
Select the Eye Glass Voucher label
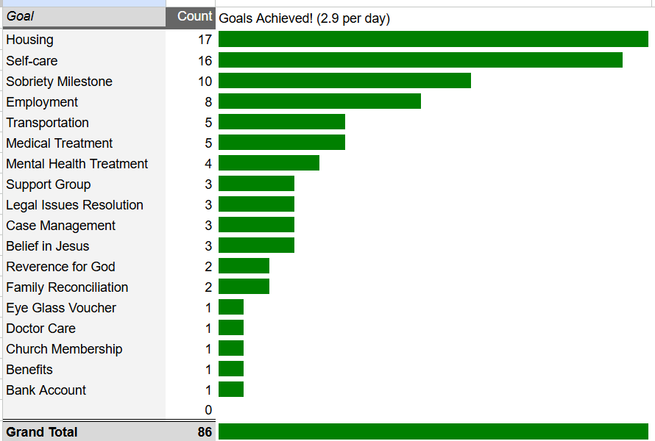click(61, 308)
